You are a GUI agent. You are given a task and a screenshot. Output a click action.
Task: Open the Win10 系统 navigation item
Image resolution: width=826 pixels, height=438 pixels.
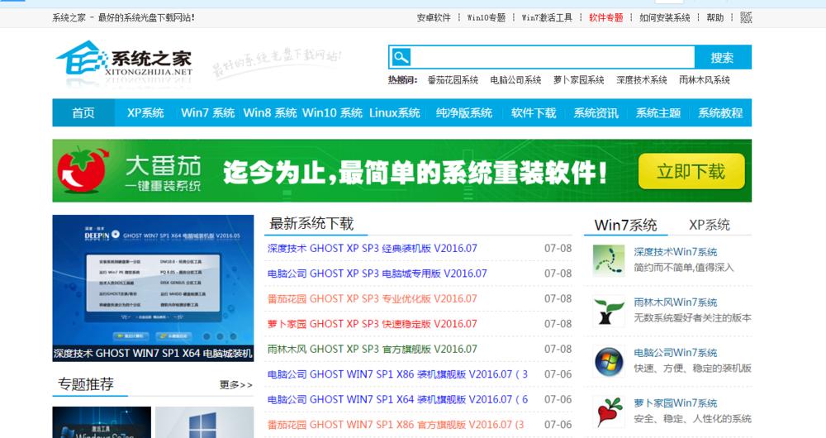click(x=332, y=112)
